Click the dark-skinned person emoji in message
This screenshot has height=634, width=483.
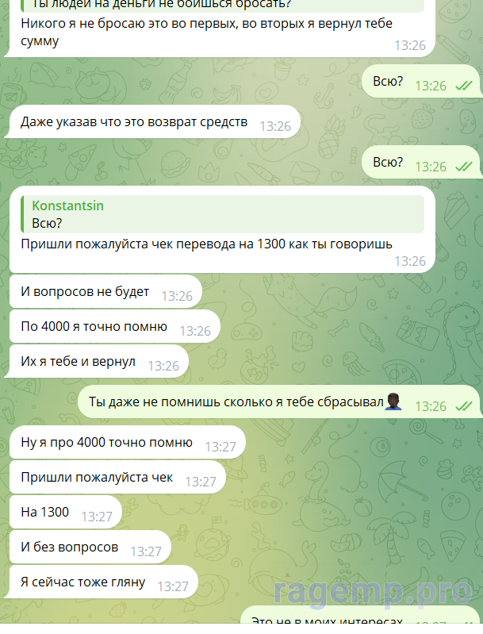[393, 402]
